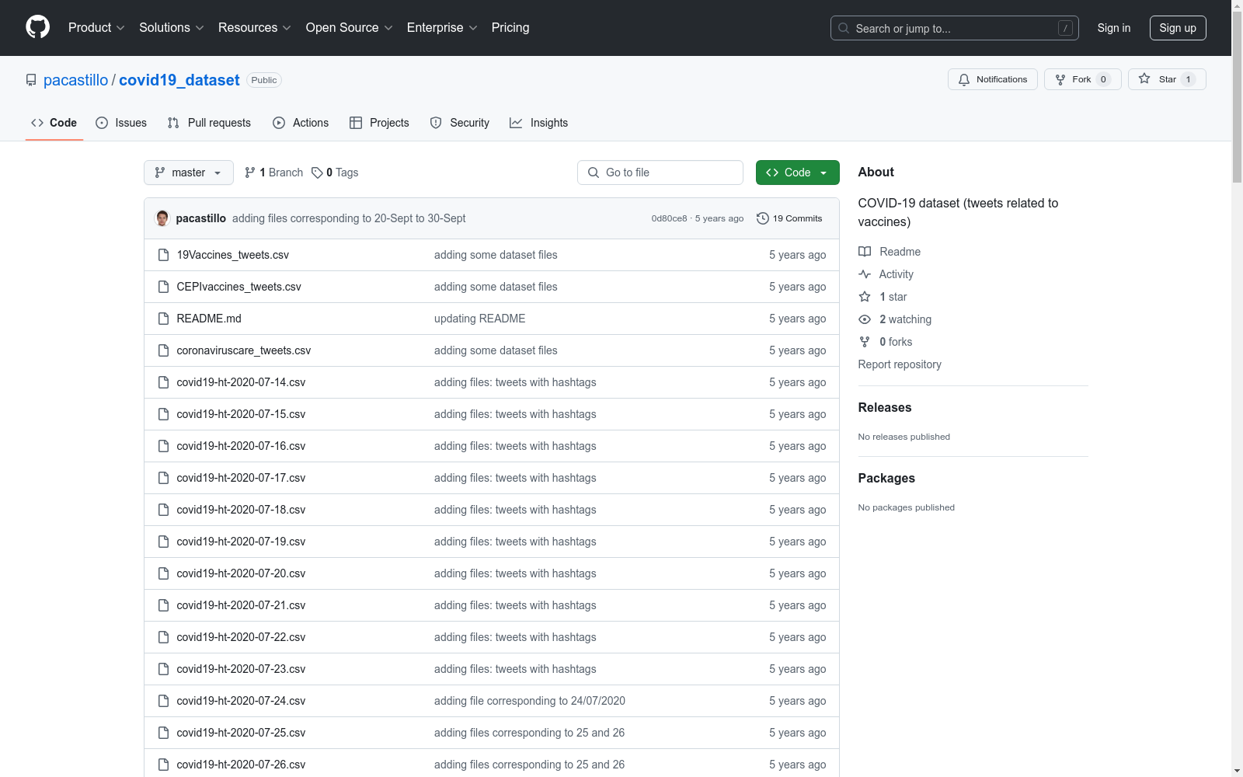Click the book icon next to Readme
Screen dimensions: 1243x777
click(865, 252)
